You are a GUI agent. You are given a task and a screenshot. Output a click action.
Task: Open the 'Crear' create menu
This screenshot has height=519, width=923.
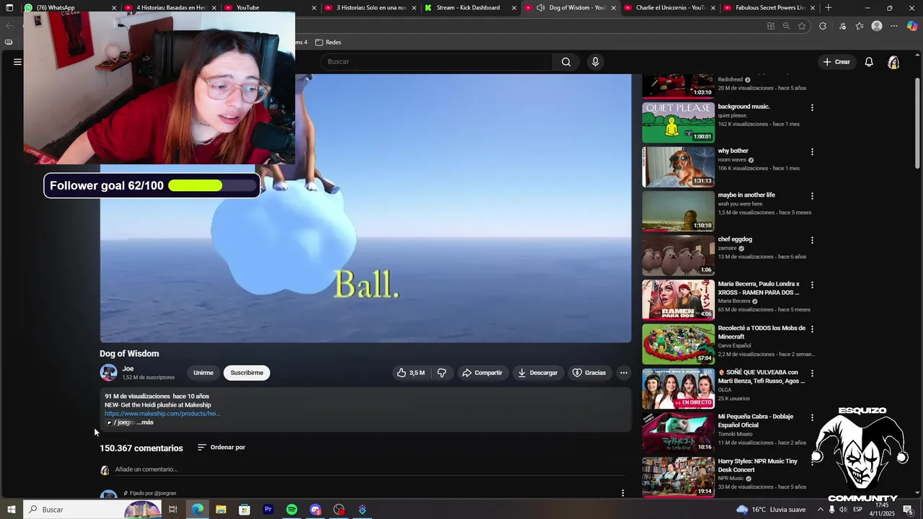(836, 62)
